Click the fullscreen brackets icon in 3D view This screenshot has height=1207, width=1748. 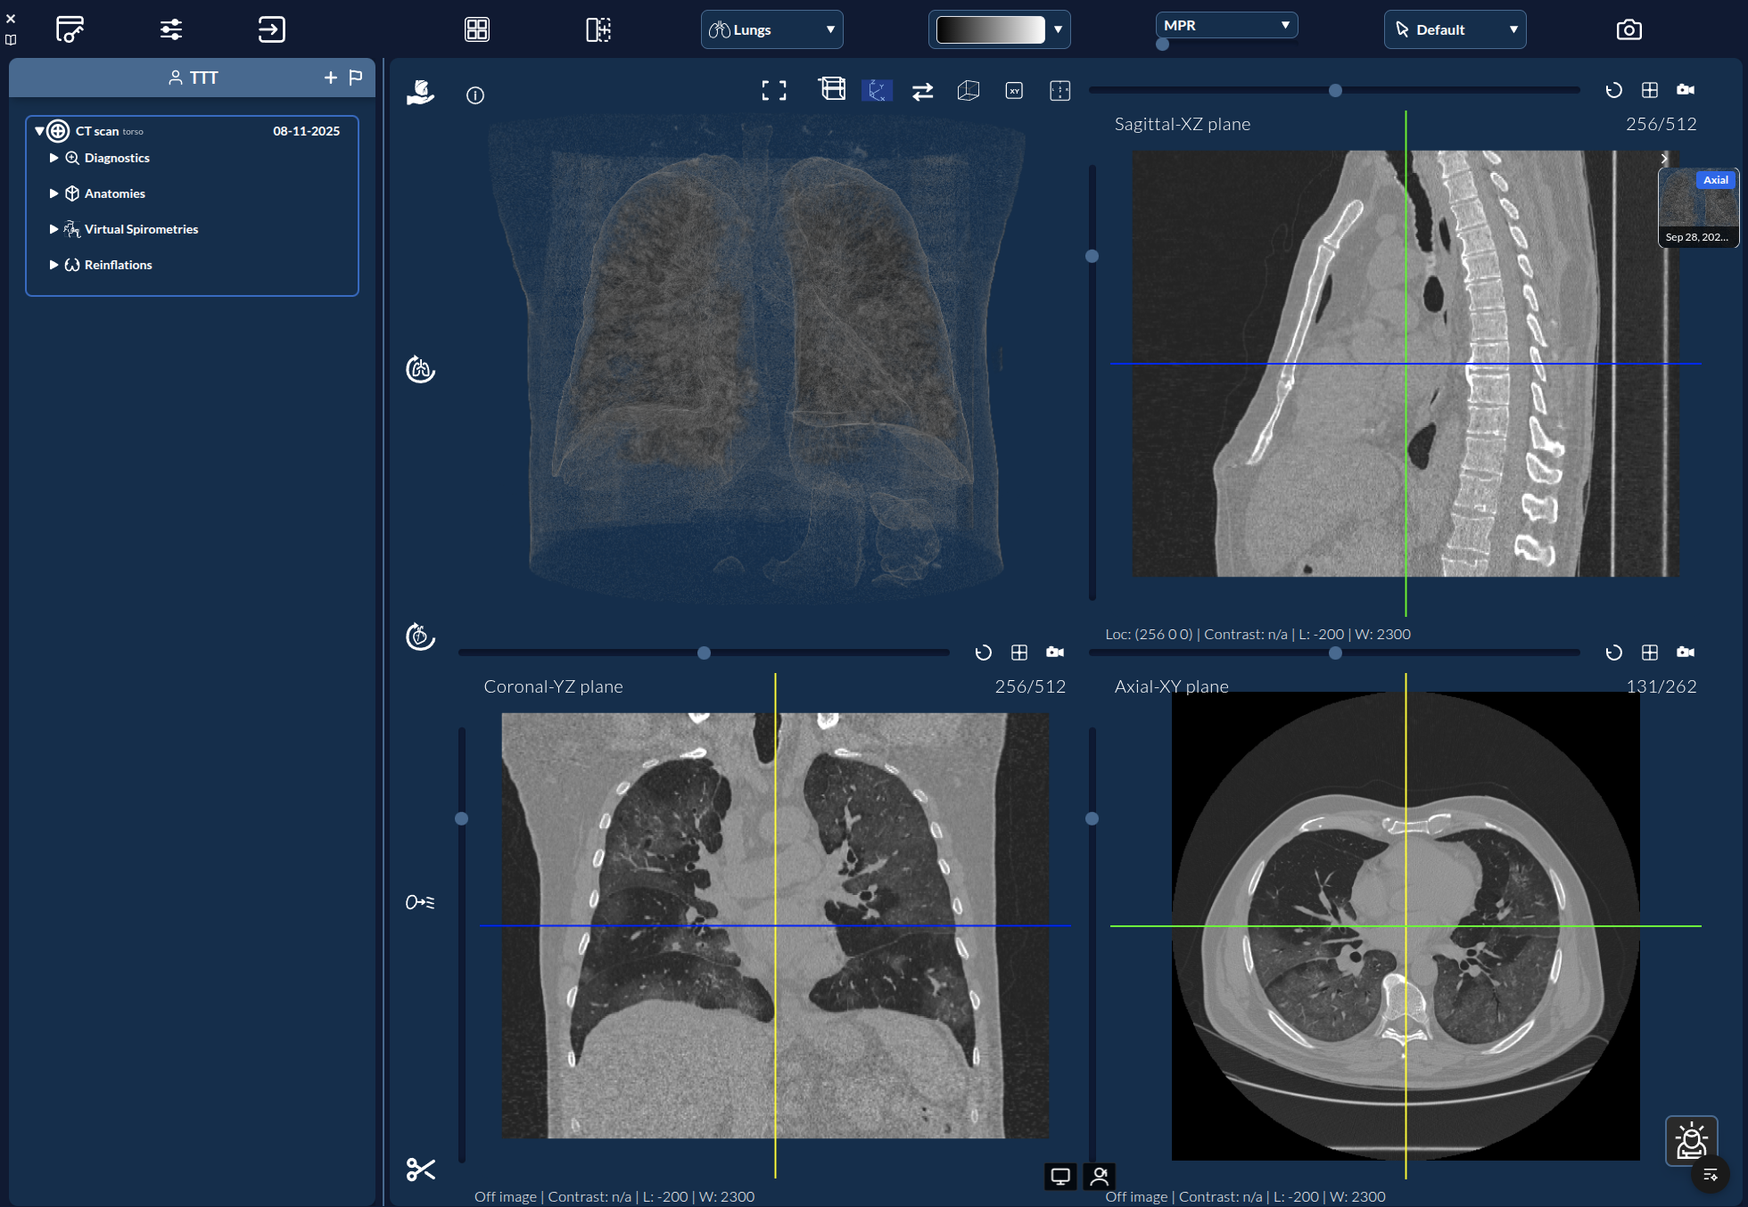pos(774,90)
